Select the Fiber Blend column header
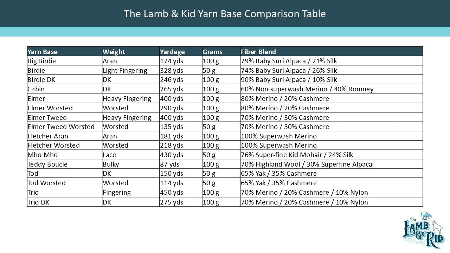 (258, 52)
